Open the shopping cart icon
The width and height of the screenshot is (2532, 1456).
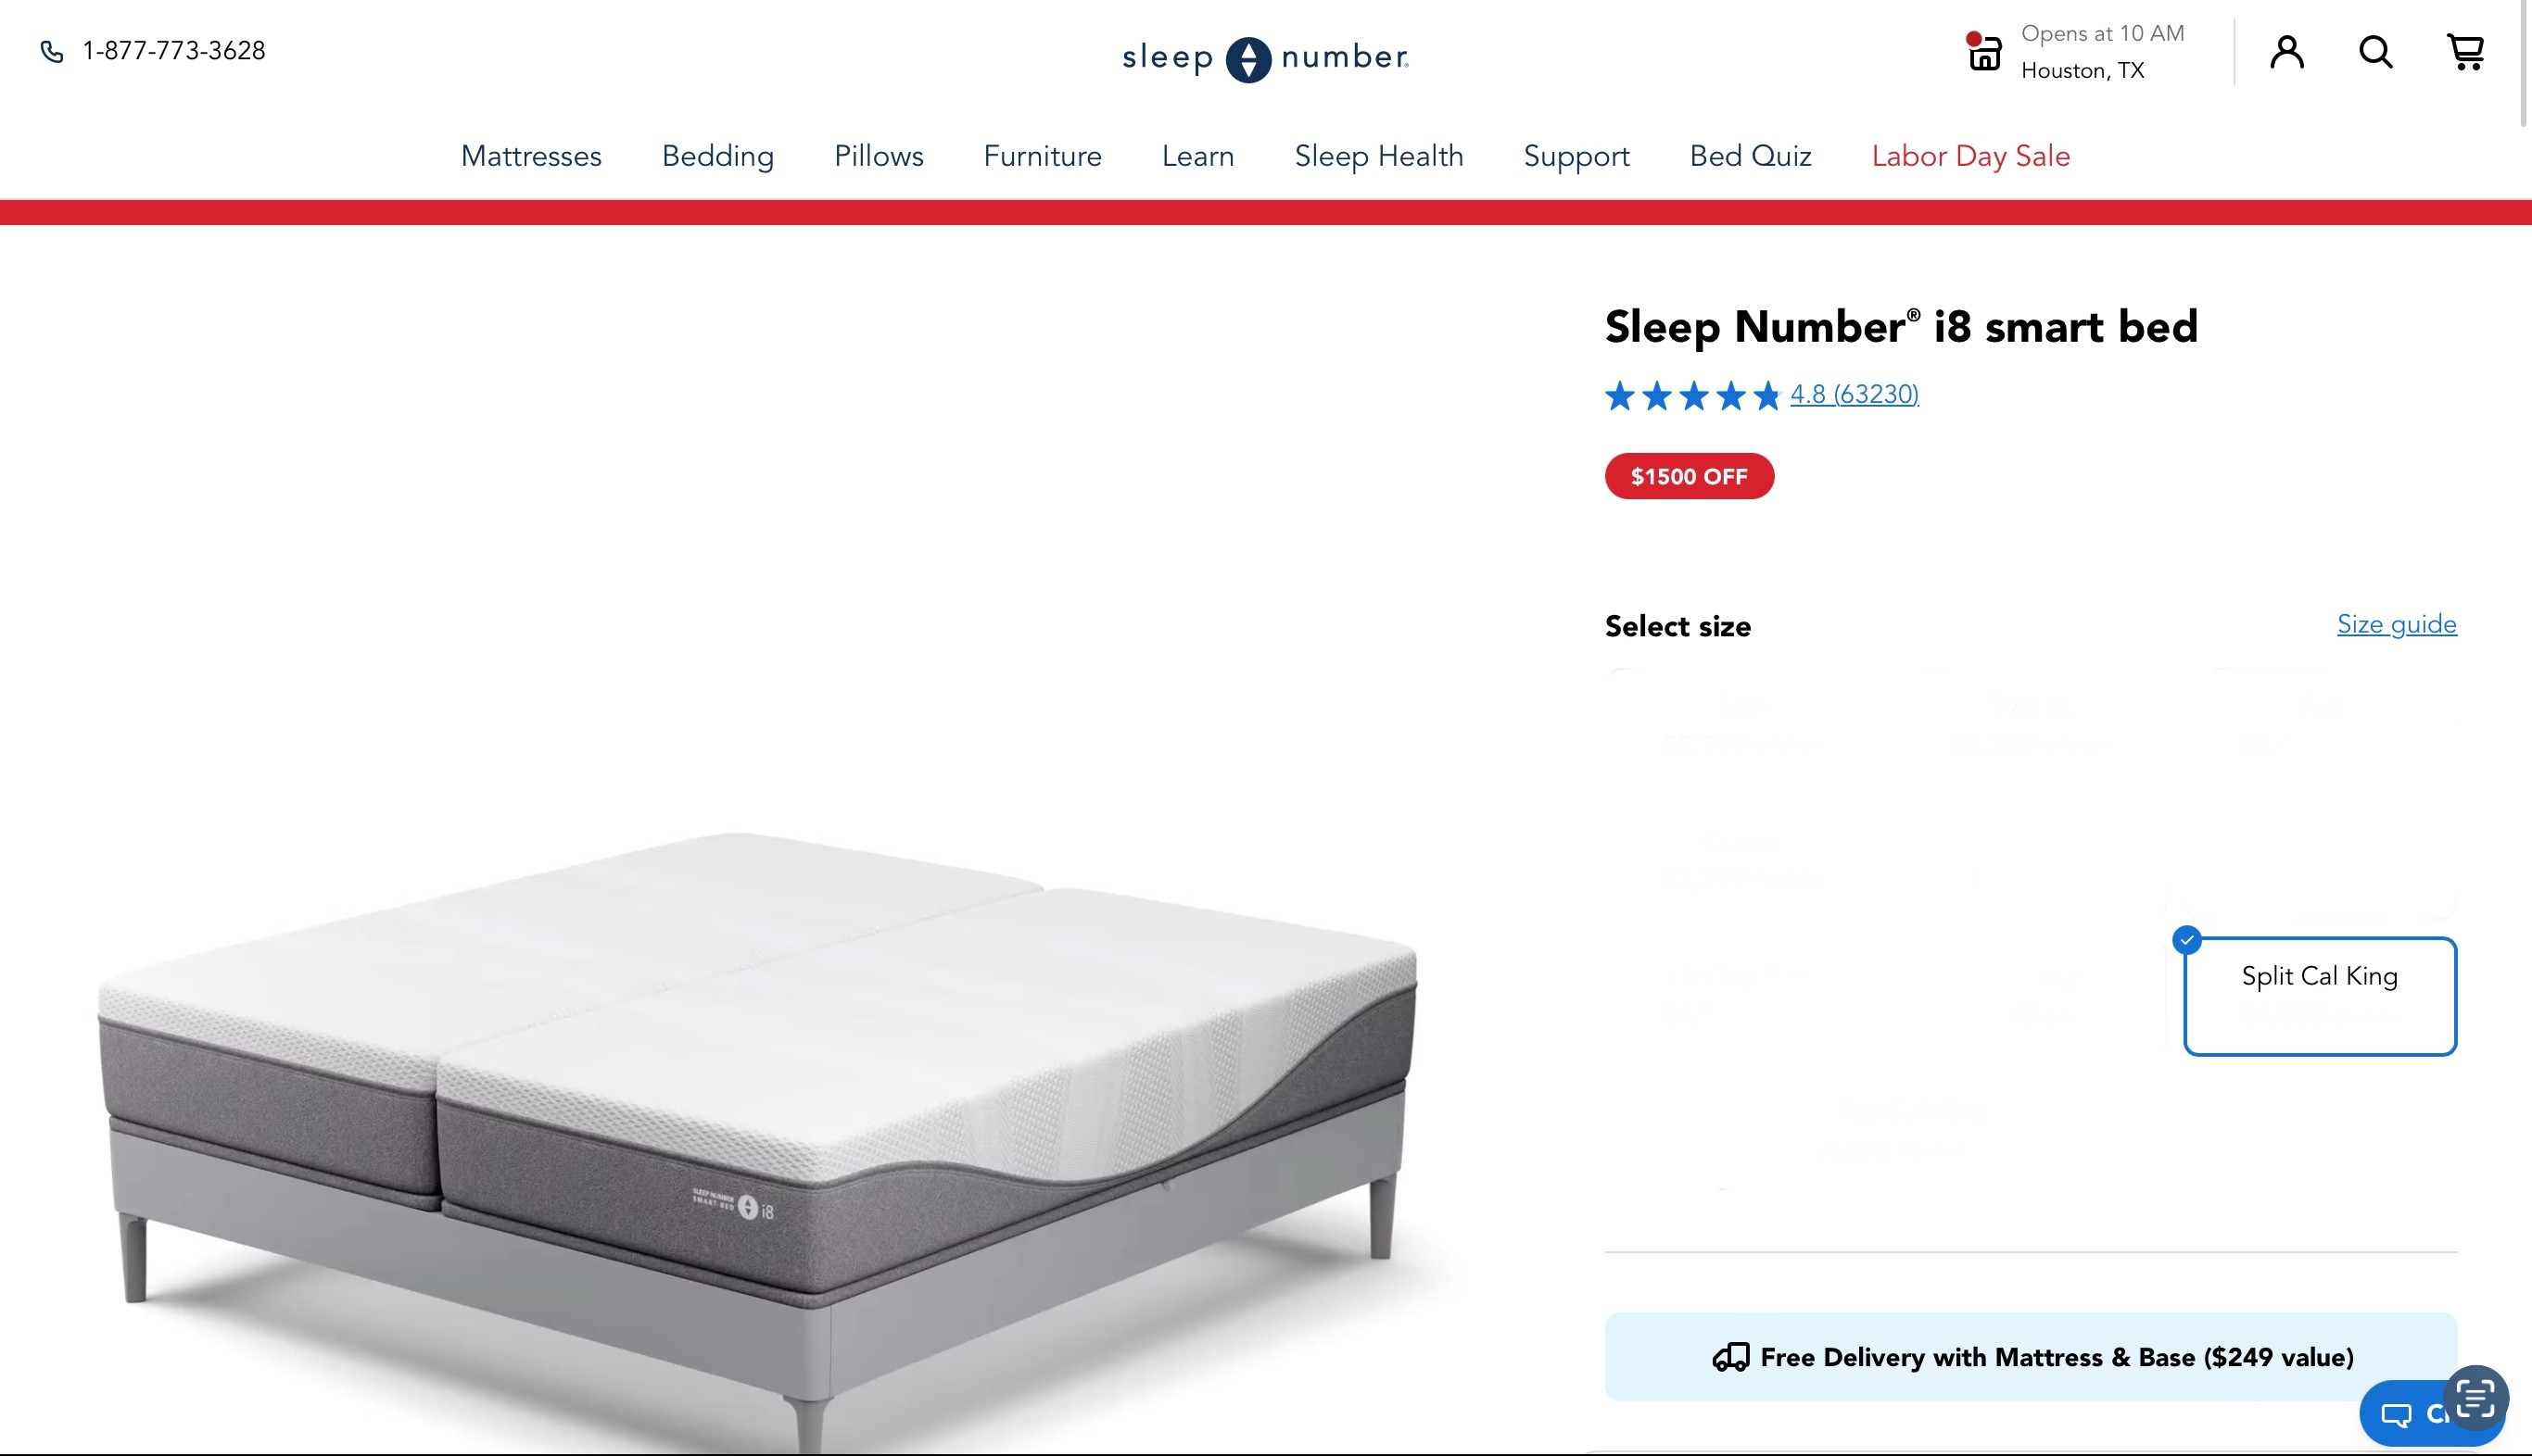[2465, 52]
